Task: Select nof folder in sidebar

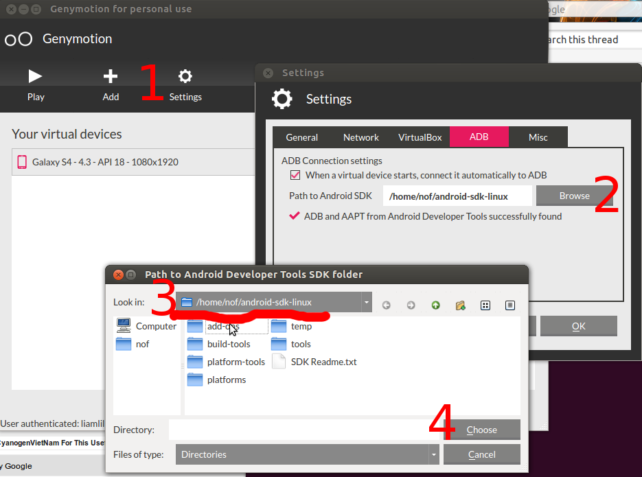Action: 133,344
